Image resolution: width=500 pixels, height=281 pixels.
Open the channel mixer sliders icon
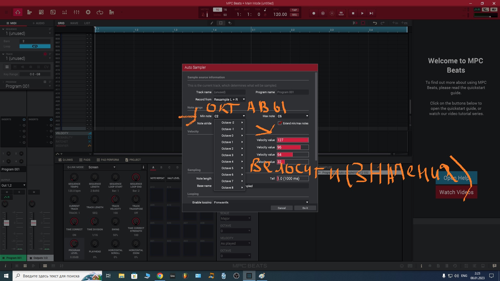point(76,12)
